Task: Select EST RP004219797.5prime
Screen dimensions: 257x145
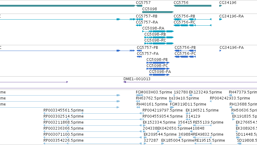Action: (162, 110)
